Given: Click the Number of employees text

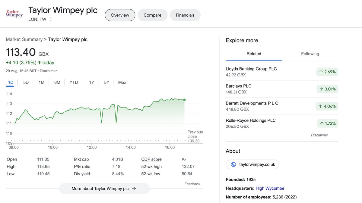Looking at the screenshot, I should [x=261, y=197].
